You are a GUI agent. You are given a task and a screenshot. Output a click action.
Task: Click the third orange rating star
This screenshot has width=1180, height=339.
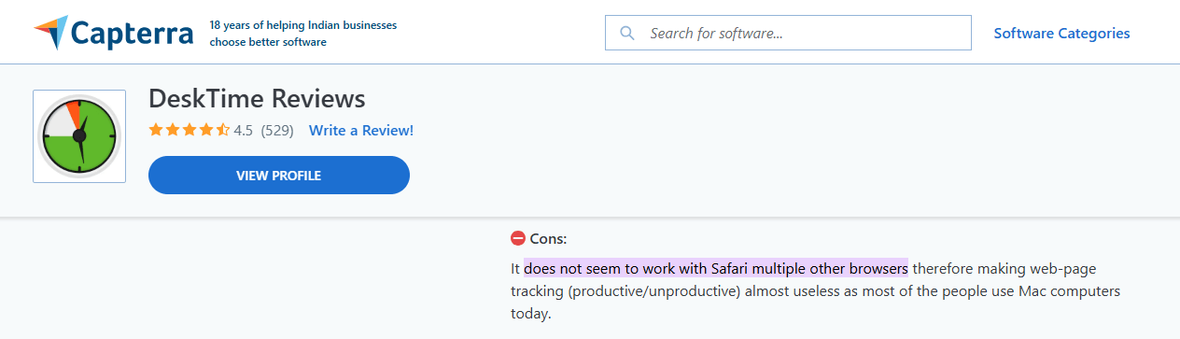tap(190, 131)
